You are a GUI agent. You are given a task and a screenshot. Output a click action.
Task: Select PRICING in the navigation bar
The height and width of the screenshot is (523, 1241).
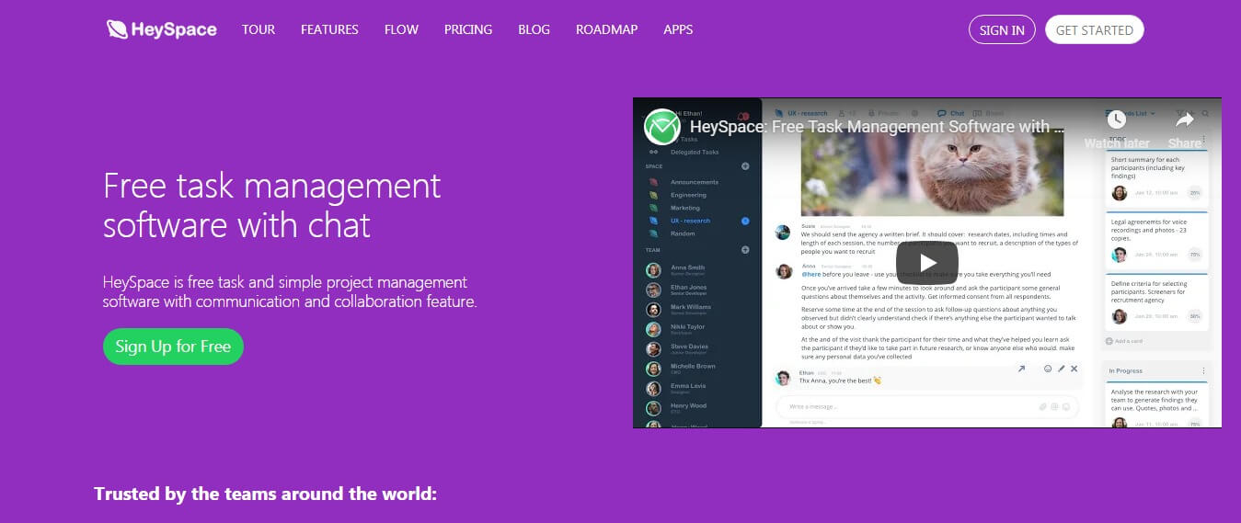468,29
